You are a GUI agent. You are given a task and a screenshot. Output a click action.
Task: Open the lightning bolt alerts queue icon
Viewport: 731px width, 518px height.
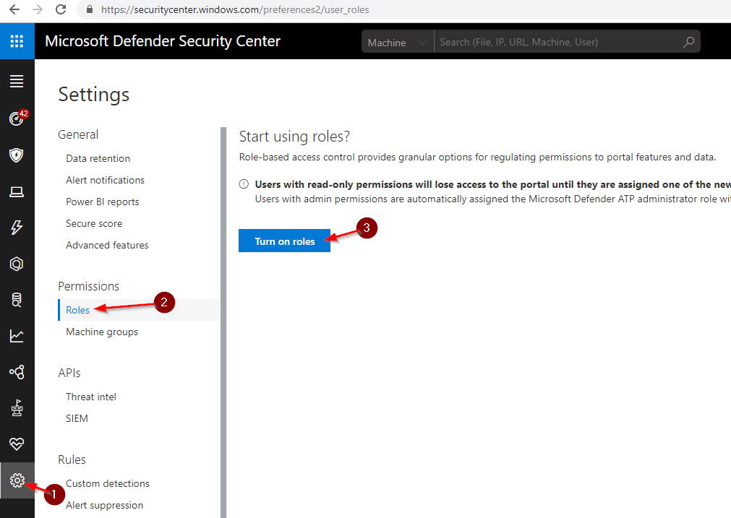(x=17, y=228)
